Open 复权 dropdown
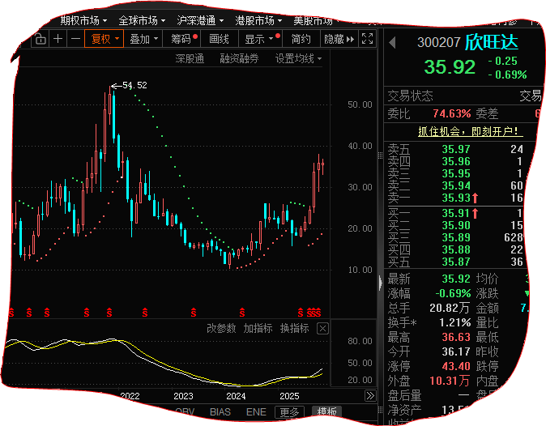The image size is (546, 426). 105,39
